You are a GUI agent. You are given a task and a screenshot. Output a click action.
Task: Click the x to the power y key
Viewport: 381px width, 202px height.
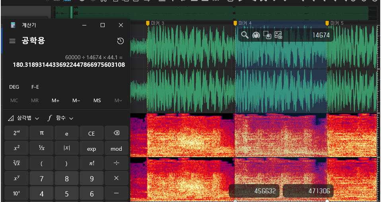(17, 179)
